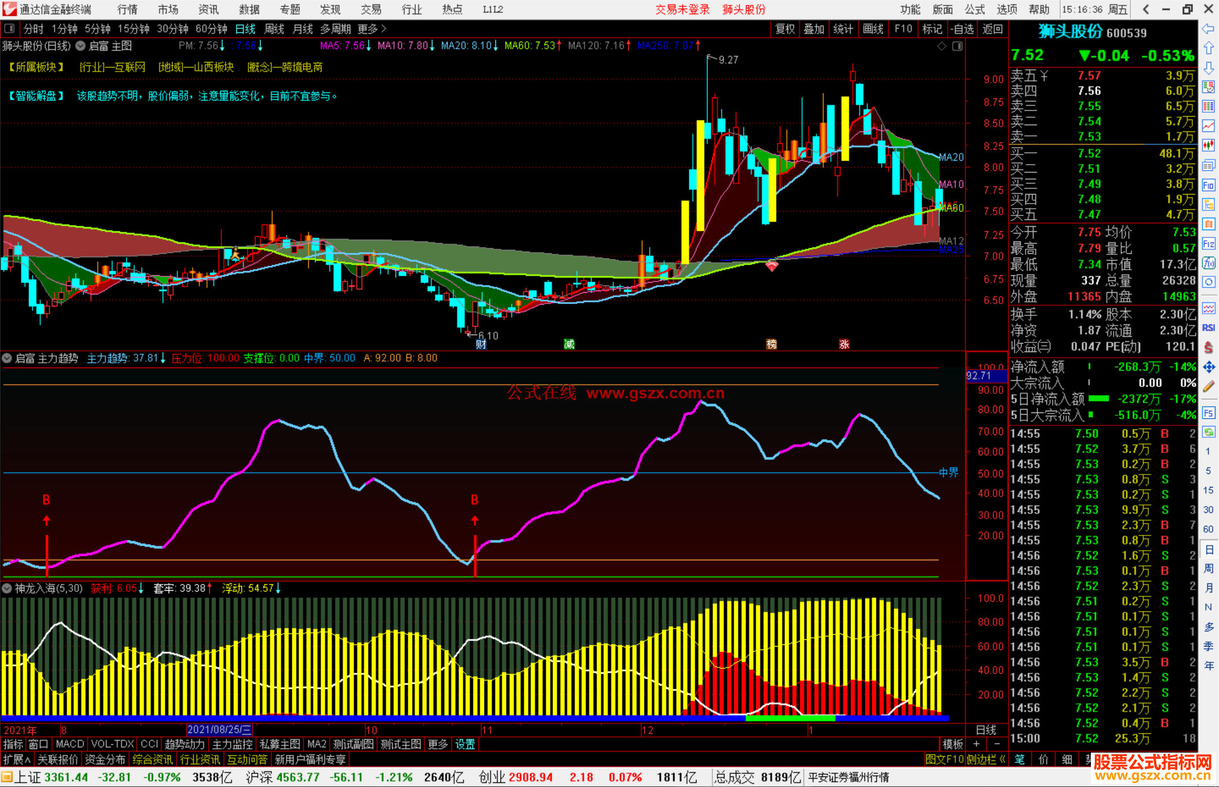Open the 叠加 overlay option in toolbar
The height and width of the screenshot is (787, 1219).
tap(814, 29)
